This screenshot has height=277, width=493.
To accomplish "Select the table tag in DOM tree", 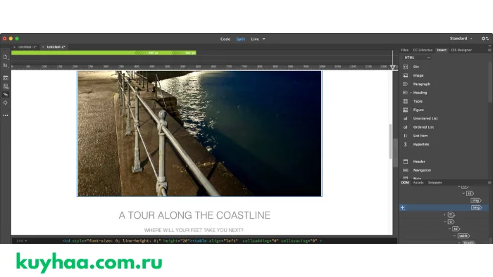I will tap(463, 236).
